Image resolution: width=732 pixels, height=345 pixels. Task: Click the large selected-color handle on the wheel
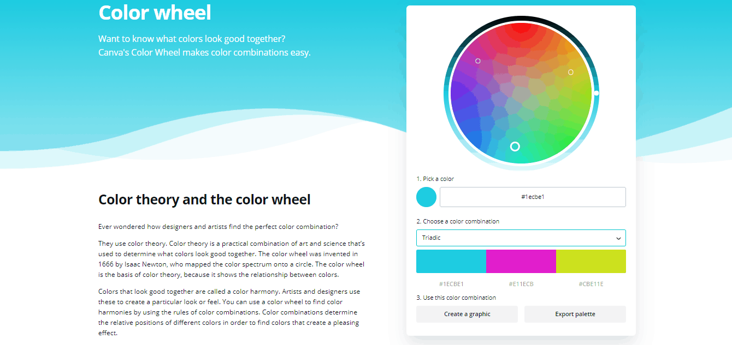(515, 146)
